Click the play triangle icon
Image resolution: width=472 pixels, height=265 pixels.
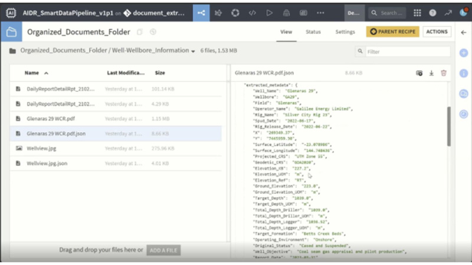270,13
